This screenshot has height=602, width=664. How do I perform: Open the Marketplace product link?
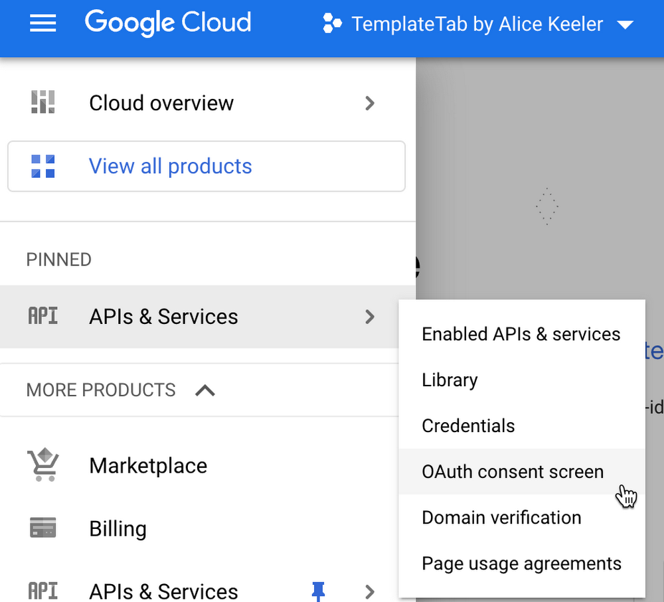click(148, 465)
